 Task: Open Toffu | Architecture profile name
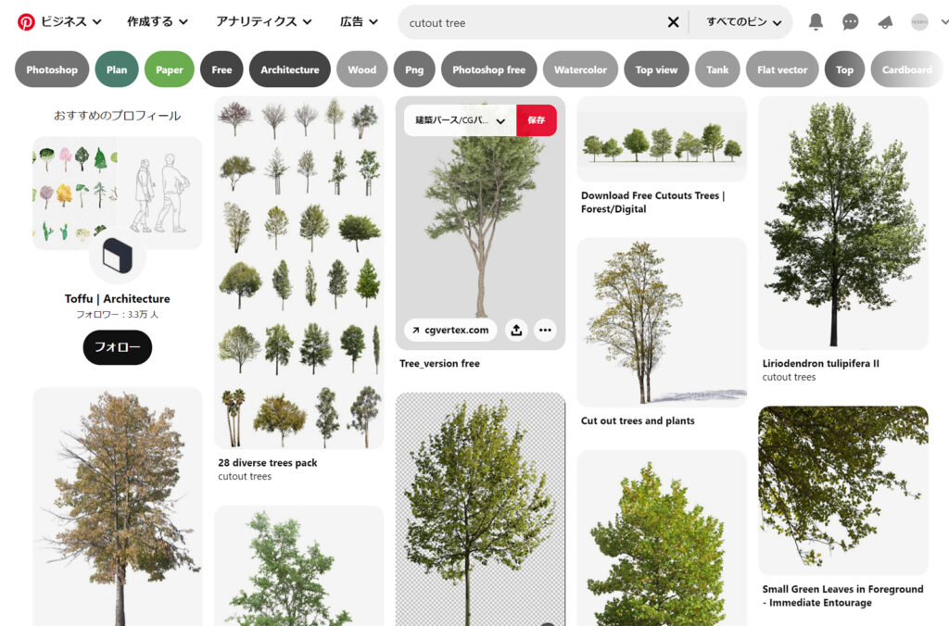coord(118,299)
